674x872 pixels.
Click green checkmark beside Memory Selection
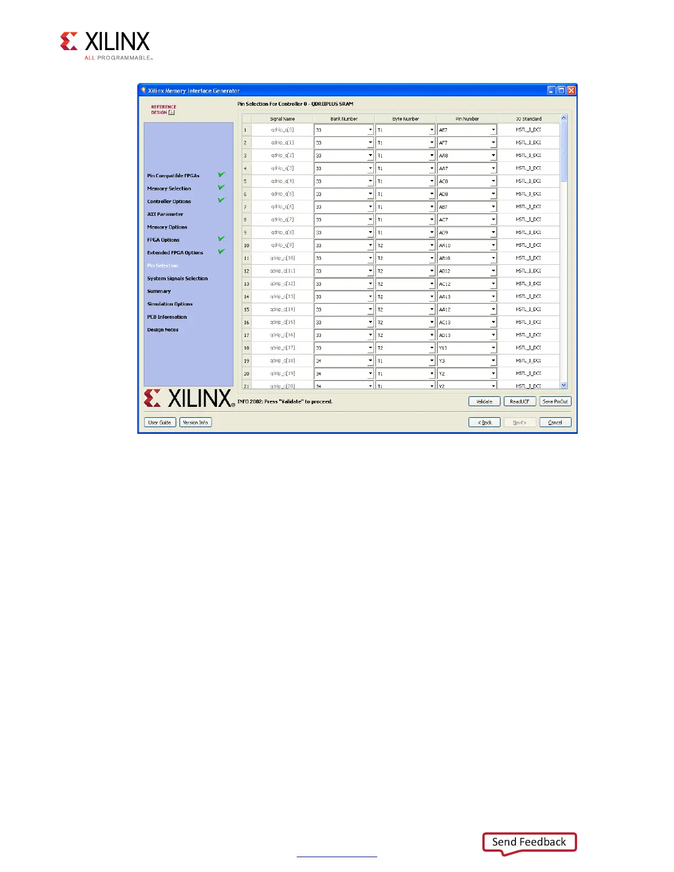pyautogui.click(x=221, y=187)
